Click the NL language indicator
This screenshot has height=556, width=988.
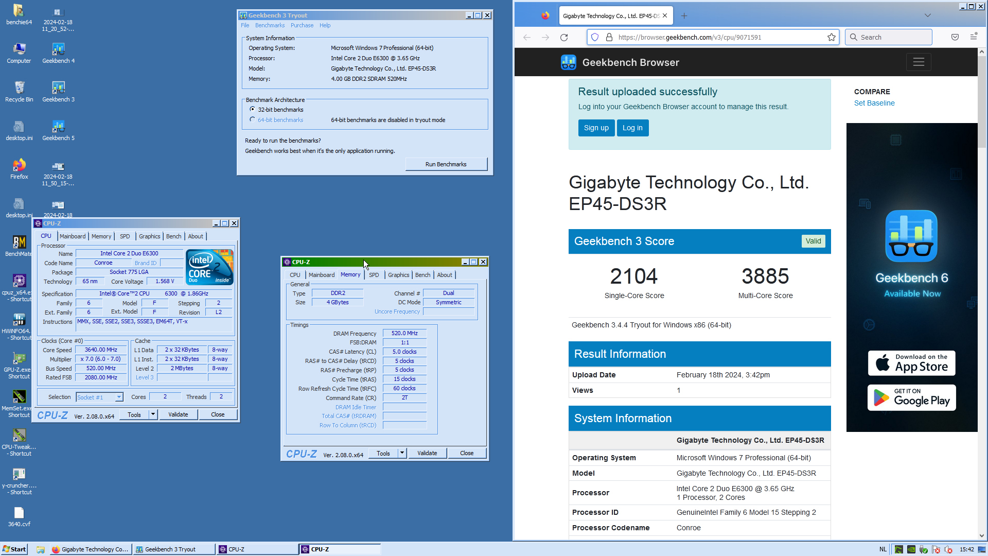coord(883,549)
